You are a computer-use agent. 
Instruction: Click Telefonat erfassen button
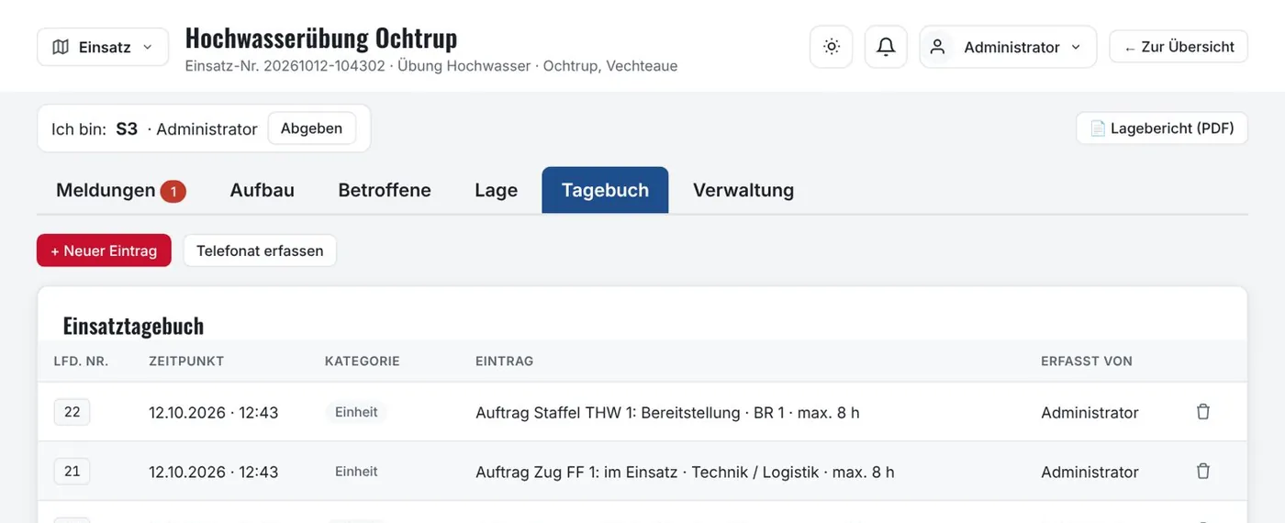[260, 250]
